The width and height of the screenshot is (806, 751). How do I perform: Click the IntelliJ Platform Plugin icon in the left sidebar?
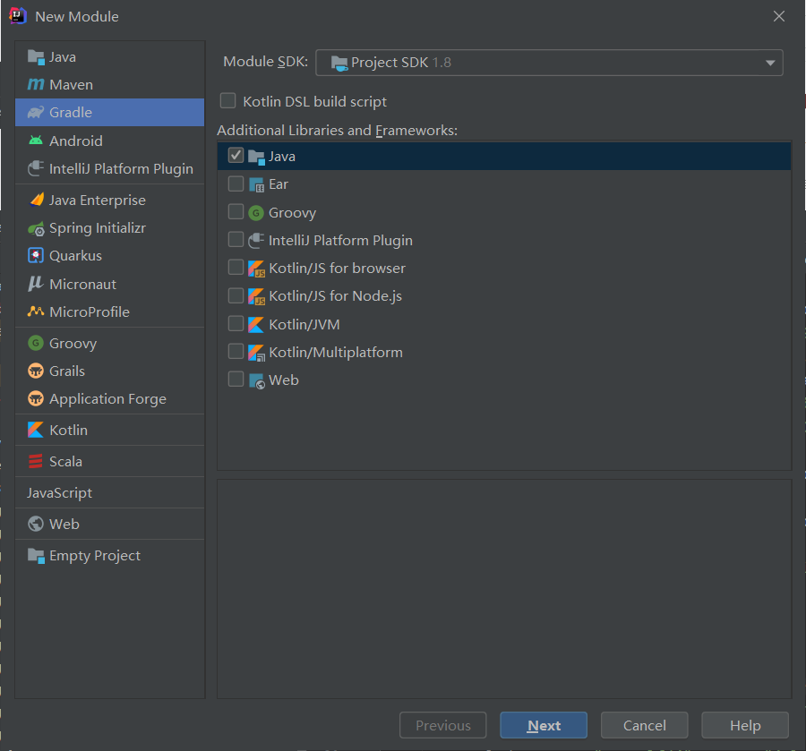pyautogui.click(x=36, y=168)
